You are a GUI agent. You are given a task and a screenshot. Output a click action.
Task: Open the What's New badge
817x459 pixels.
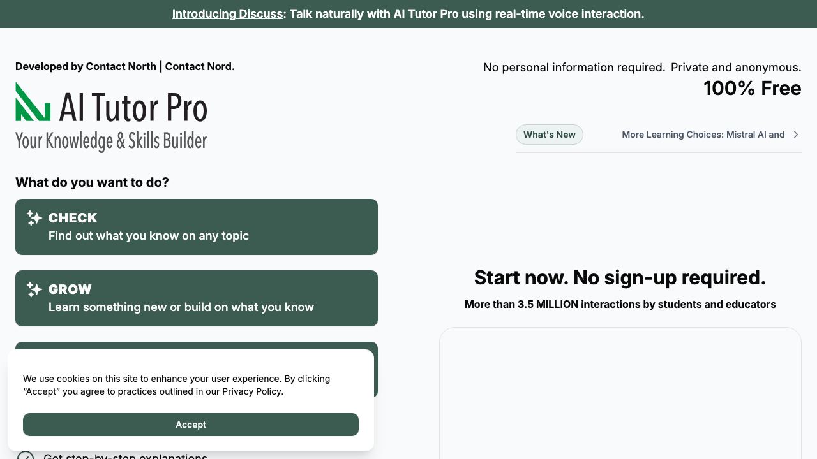550,135
